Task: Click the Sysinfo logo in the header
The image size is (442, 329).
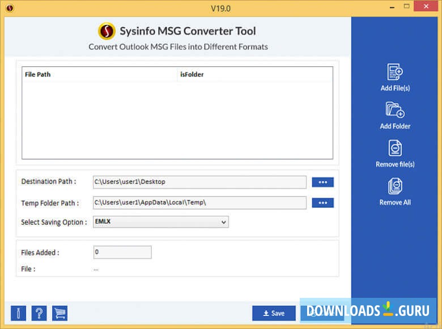Action: click(x=107, y=31)
